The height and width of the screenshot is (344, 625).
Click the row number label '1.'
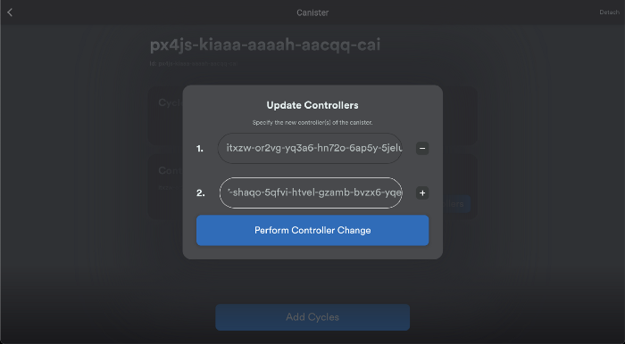pos(200,149)
